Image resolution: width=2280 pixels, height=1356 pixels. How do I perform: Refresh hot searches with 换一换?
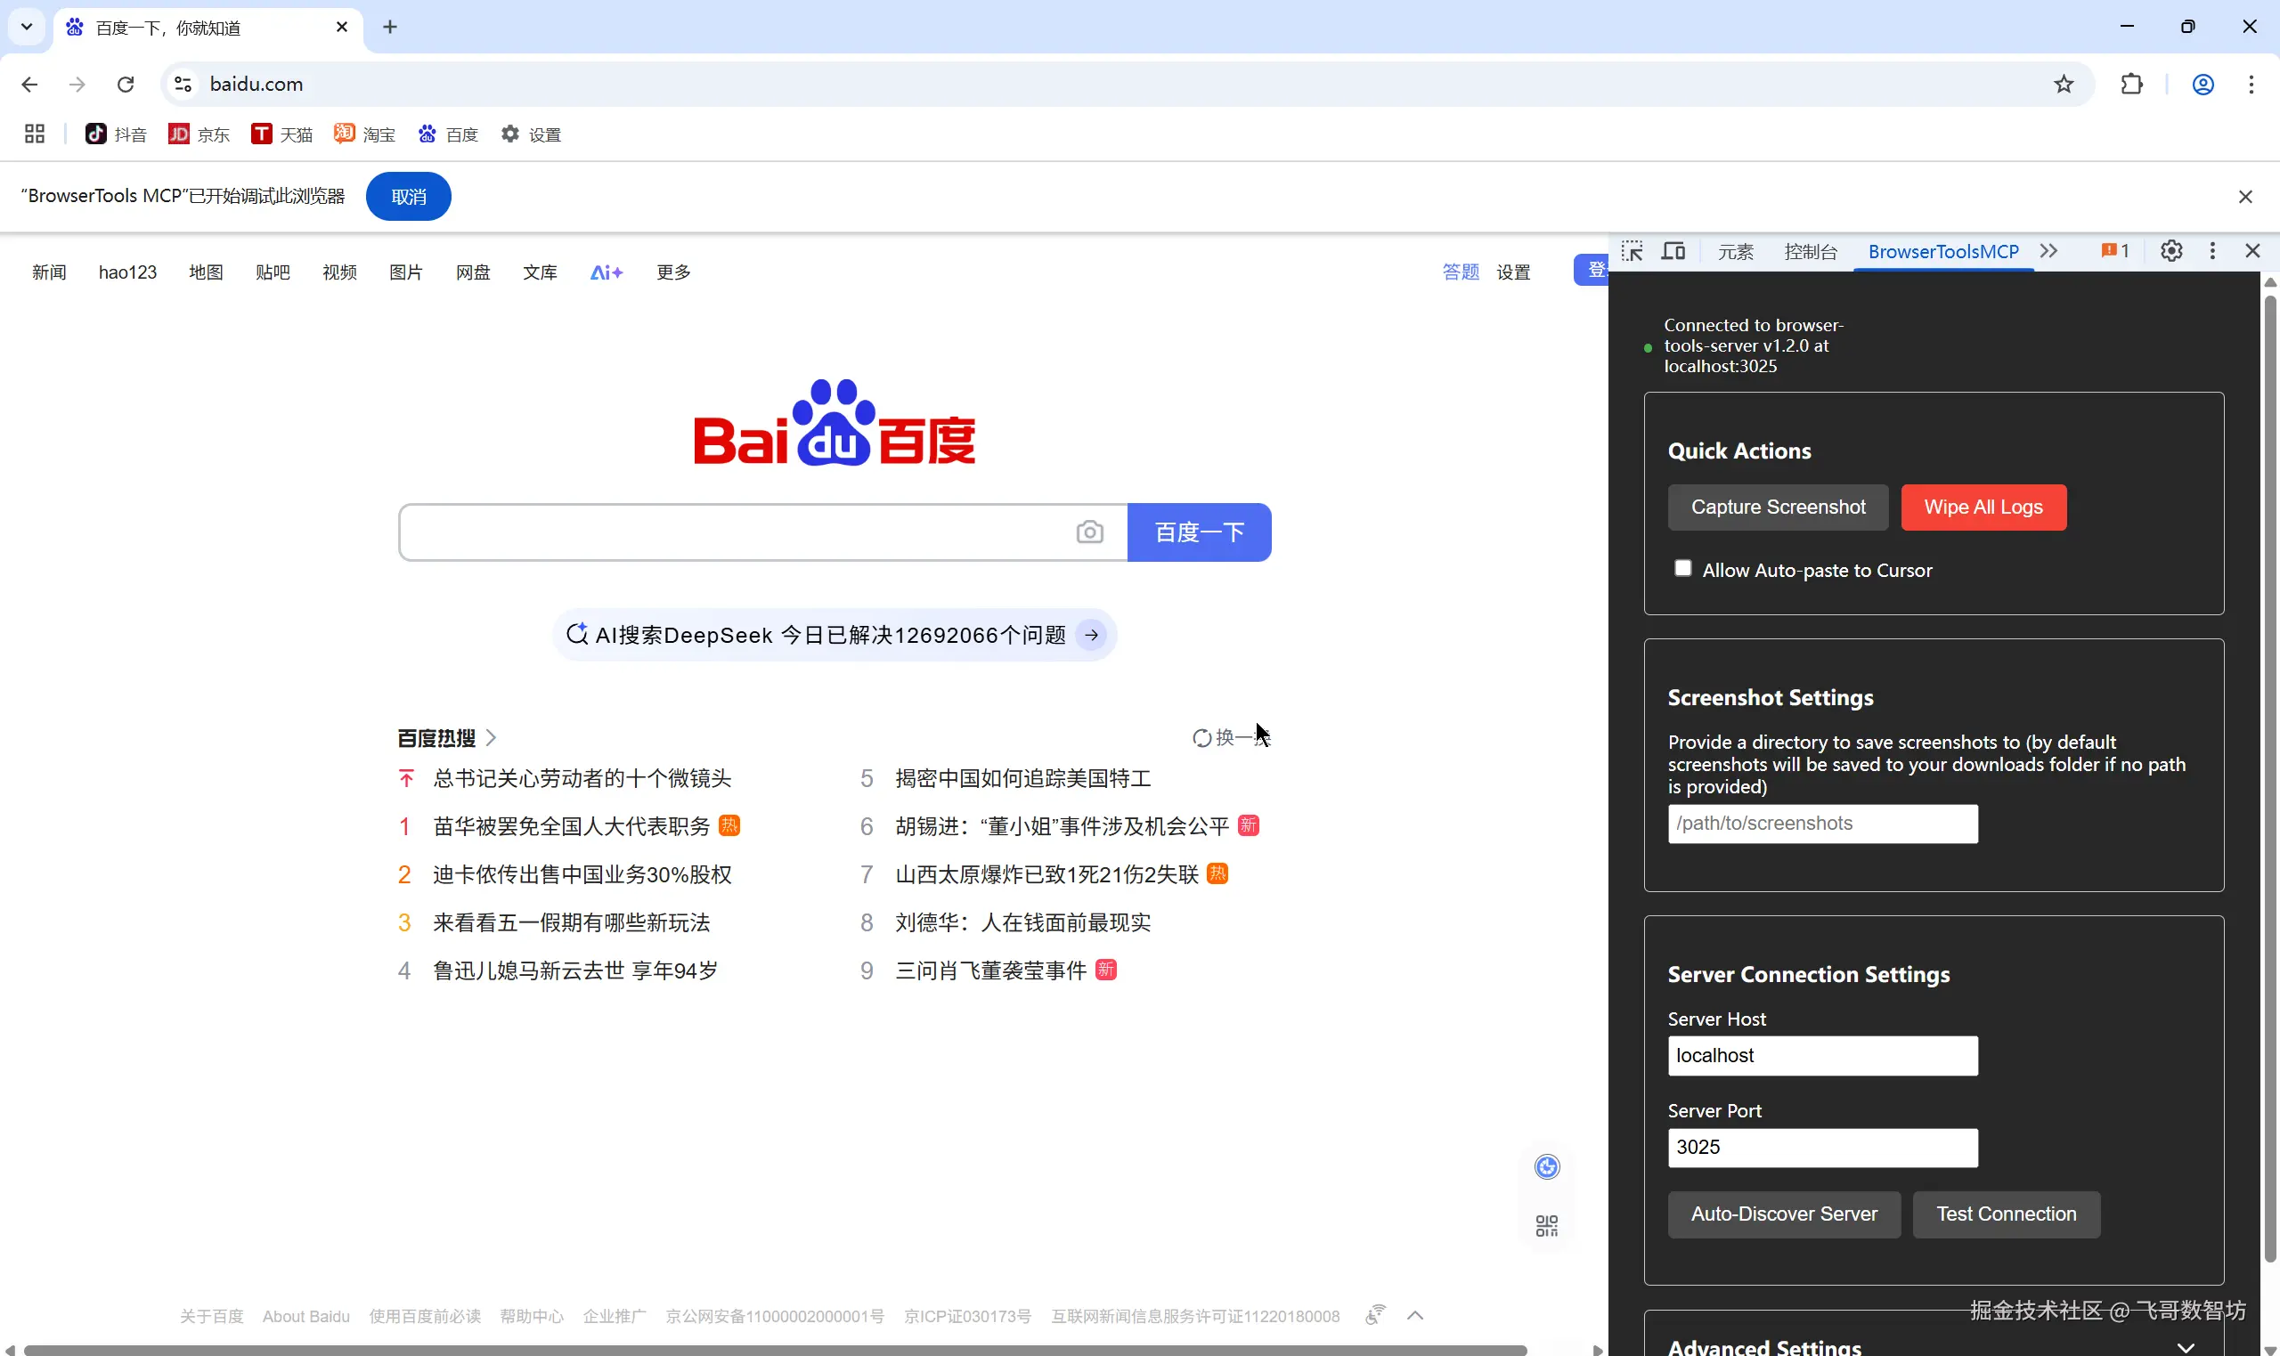click(1231, 737)
